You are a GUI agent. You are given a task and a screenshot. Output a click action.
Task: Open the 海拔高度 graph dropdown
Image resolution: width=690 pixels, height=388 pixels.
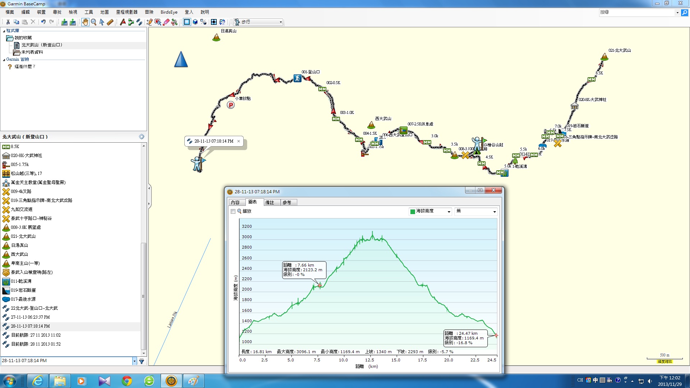click(431, 211)
